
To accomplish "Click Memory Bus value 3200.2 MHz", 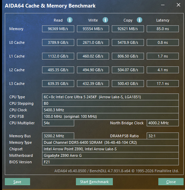I will (58, 136).
